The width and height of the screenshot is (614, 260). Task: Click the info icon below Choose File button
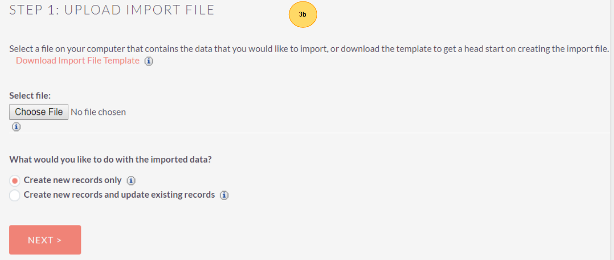(16, 127)
